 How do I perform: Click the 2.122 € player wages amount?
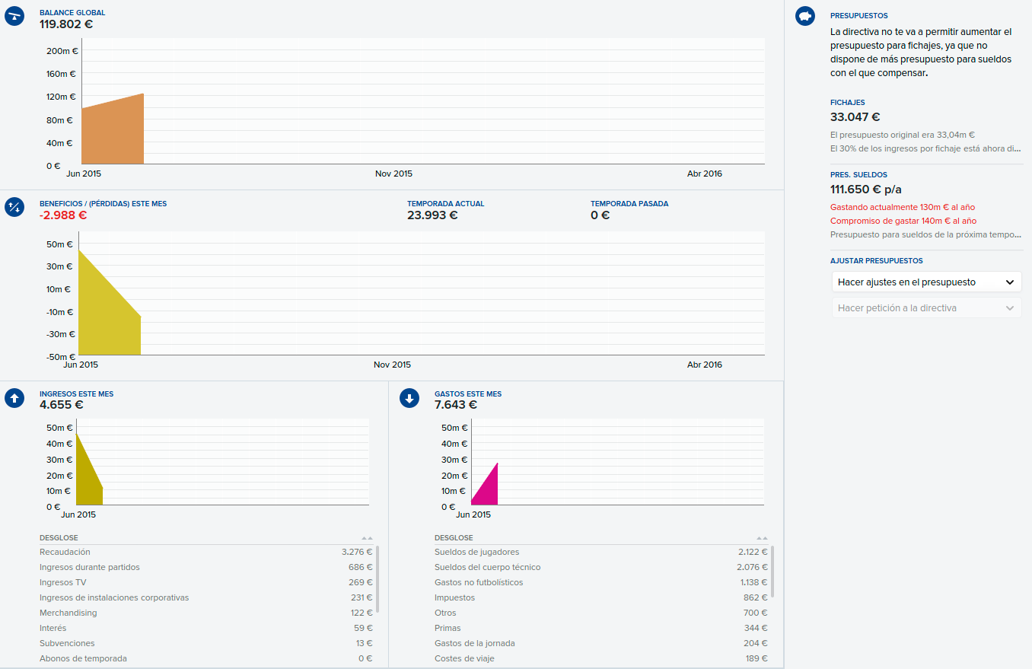pyautogui.click(x=753, y=552)
